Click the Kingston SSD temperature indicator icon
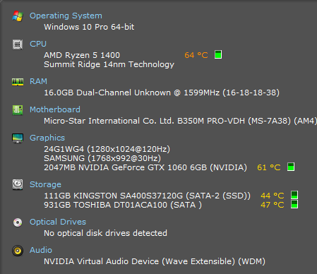 (x=294, y=195)
